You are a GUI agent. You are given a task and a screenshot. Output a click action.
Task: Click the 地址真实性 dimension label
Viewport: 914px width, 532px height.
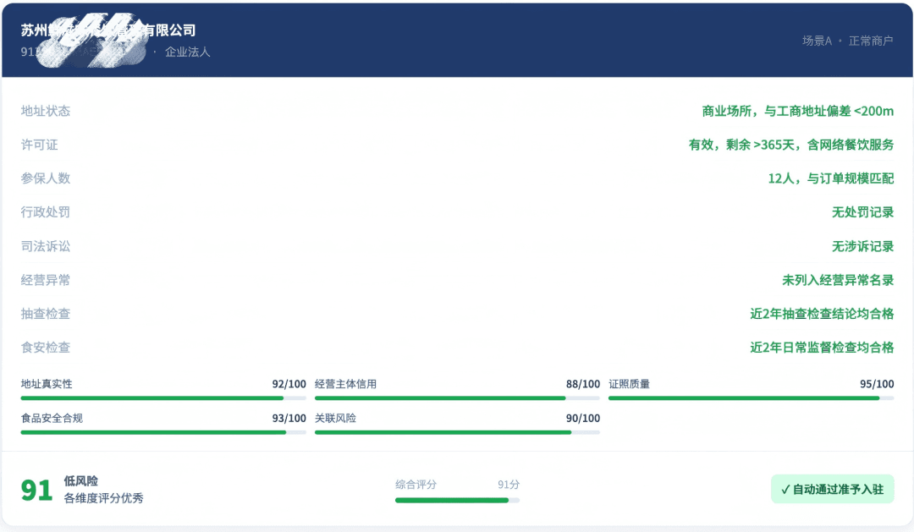point(47,384)
